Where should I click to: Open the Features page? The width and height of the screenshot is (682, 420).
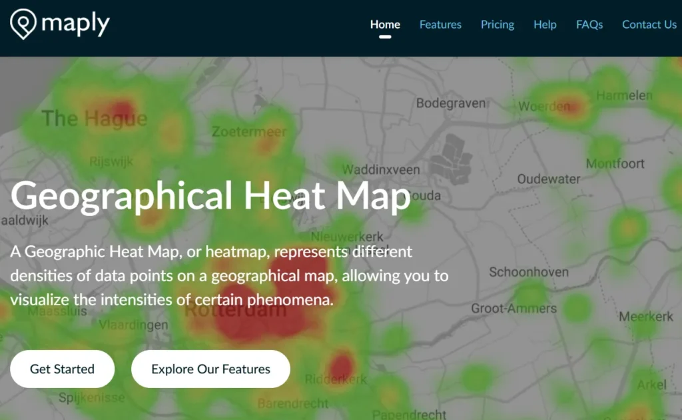[440, 24]
